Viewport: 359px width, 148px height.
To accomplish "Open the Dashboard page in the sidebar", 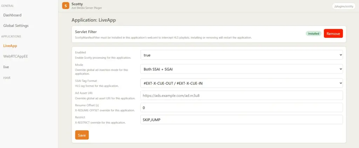I will [x=12, y=15].
